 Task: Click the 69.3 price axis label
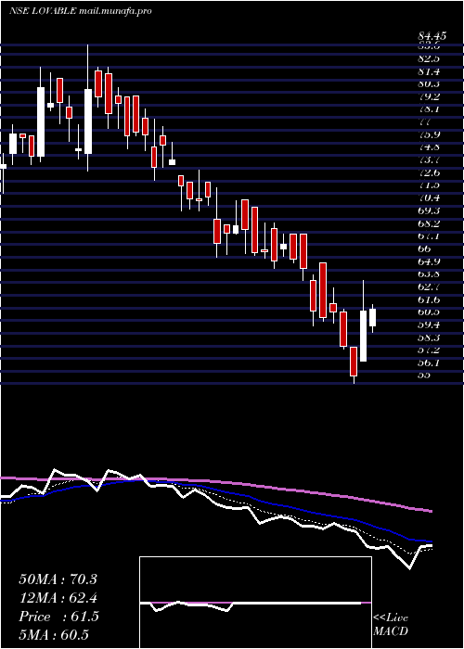(429, 210)
